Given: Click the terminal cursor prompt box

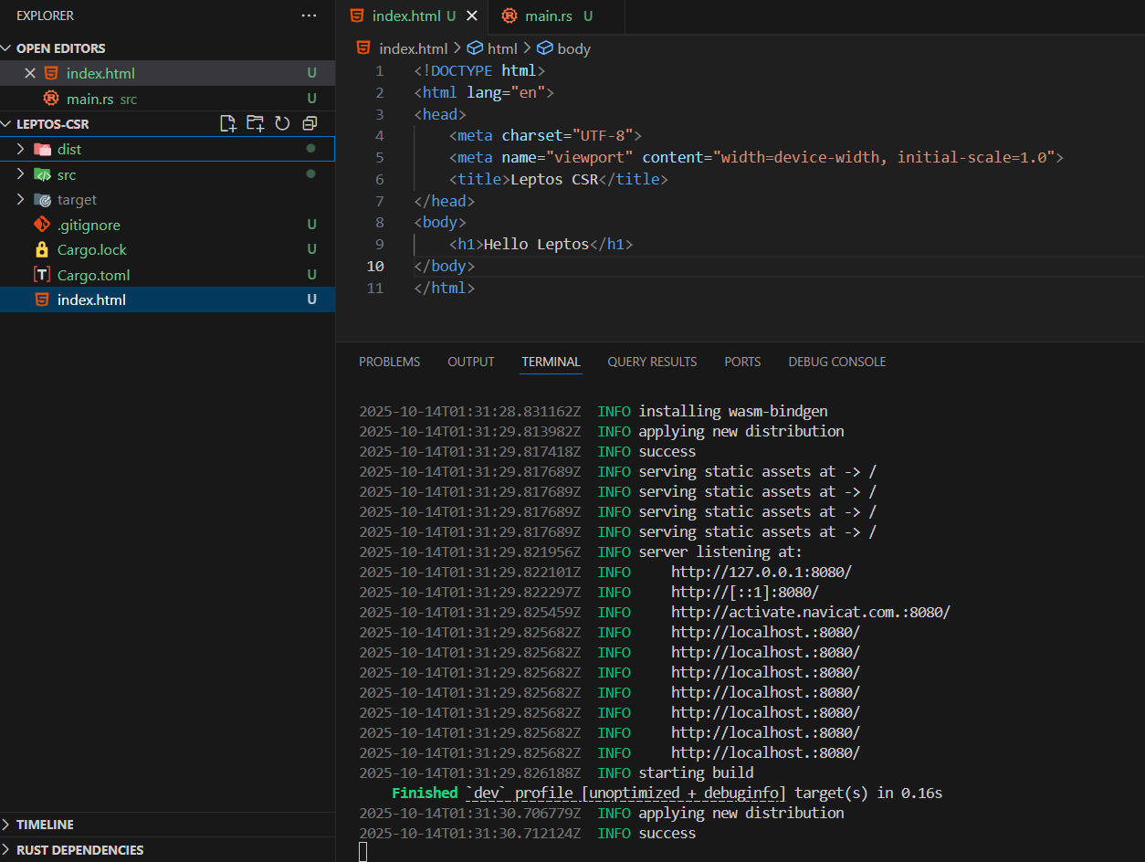Looking at the screenshot, I should pyautogui.click(x=362, y=852).
